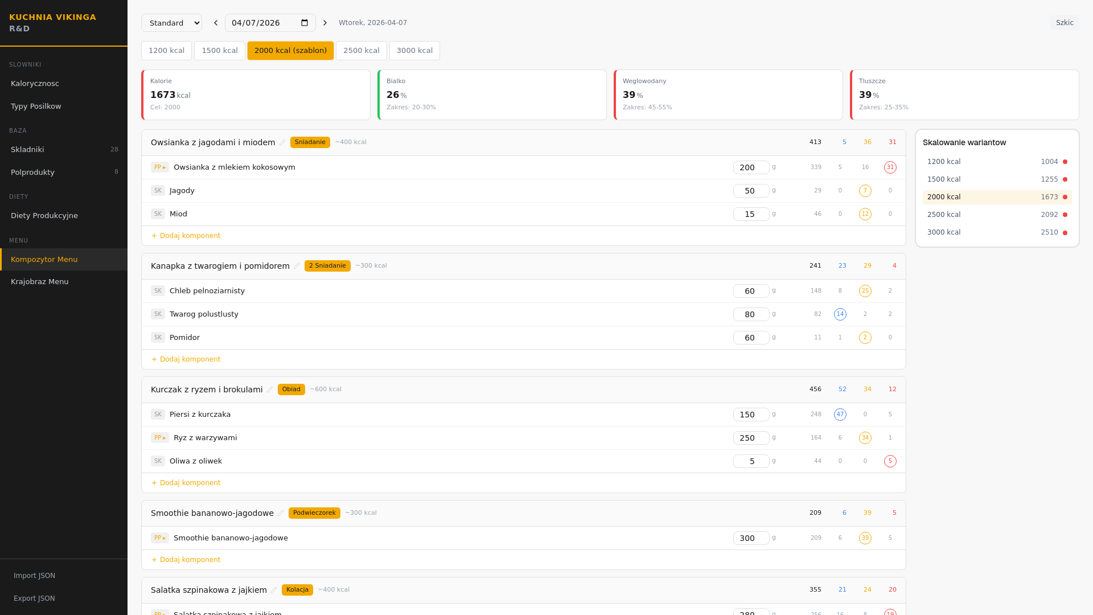This screenshot has height=615, width=1093.
Task: Edit grams for Oliwa z oliwek
Action: (x=751, y=461)
